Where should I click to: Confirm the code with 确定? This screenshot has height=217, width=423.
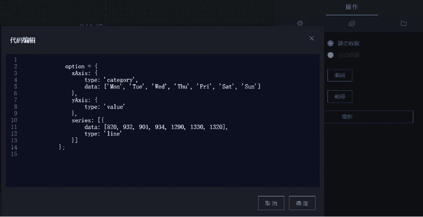(x=302, y=203)
